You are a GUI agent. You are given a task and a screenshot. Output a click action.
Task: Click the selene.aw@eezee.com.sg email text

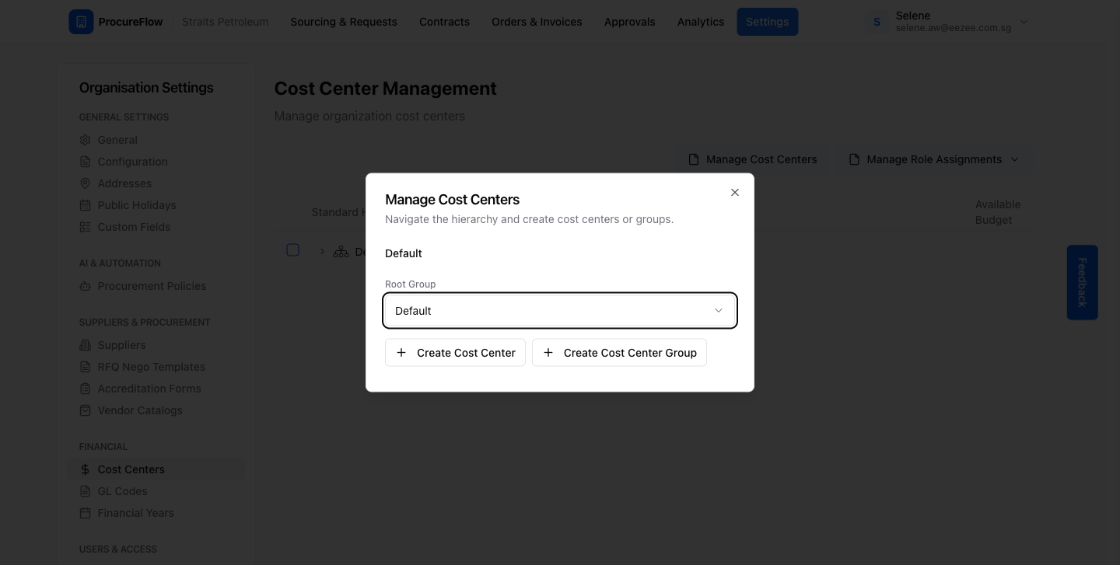click(x=954, y=28)
